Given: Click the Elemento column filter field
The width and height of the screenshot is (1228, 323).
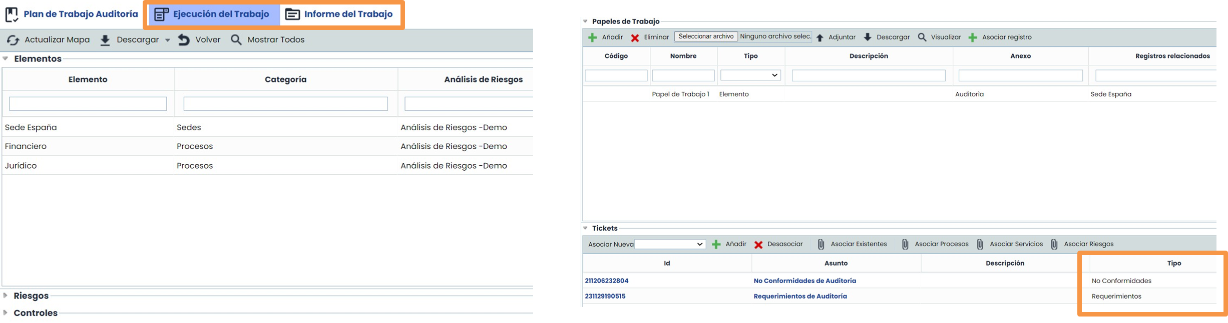Looking at the screenshot, I should coord(88,104).
